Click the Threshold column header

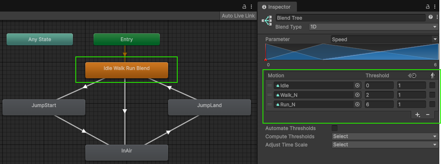(x=377, y=75)
